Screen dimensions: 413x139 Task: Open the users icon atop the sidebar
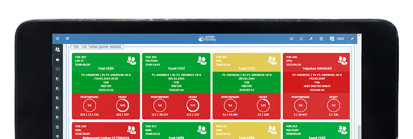click(57, 49)
